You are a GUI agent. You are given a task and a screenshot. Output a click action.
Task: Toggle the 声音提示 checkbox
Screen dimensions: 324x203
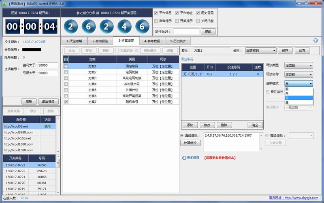click(156, 21)
